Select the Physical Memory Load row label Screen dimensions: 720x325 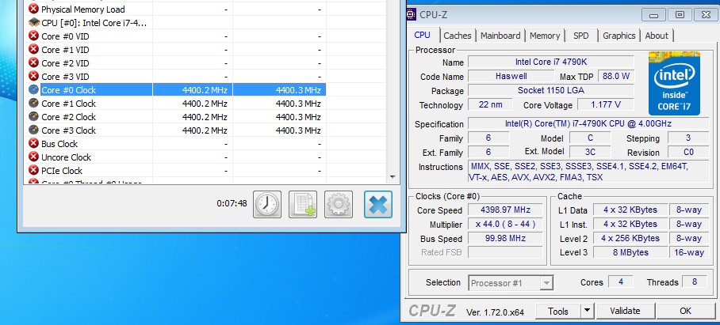coord(83,9)
